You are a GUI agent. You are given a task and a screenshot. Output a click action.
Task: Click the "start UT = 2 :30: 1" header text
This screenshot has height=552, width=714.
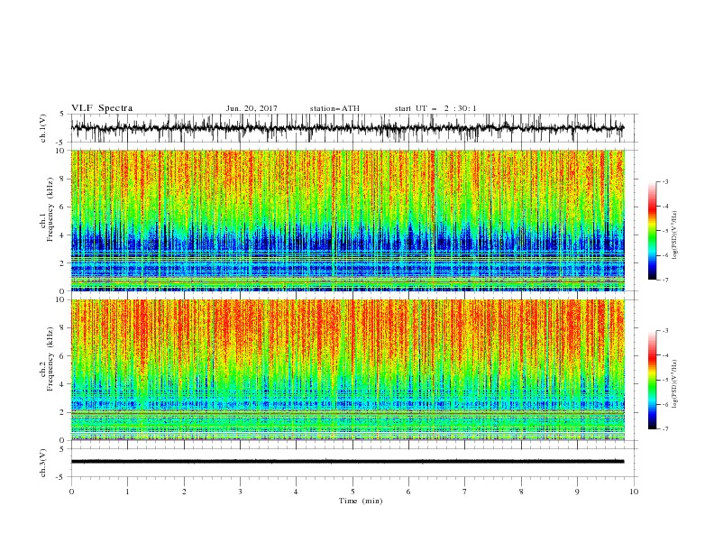pos(435,108)
